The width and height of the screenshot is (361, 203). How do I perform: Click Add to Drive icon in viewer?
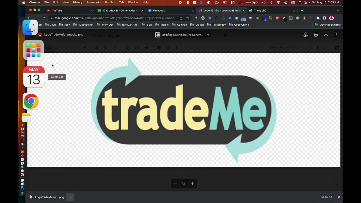(x=306, y=35)
